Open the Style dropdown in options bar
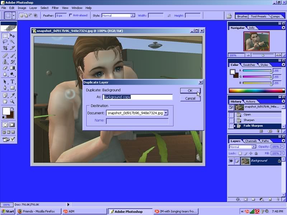The height and width of the screenshot is (215, 287). click(133, 15)
